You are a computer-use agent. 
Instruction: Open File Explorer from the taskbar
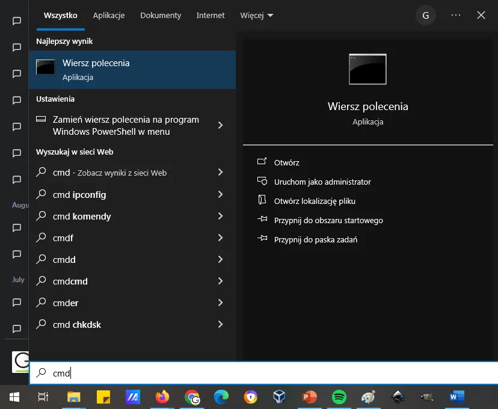[x=73, y=397]
